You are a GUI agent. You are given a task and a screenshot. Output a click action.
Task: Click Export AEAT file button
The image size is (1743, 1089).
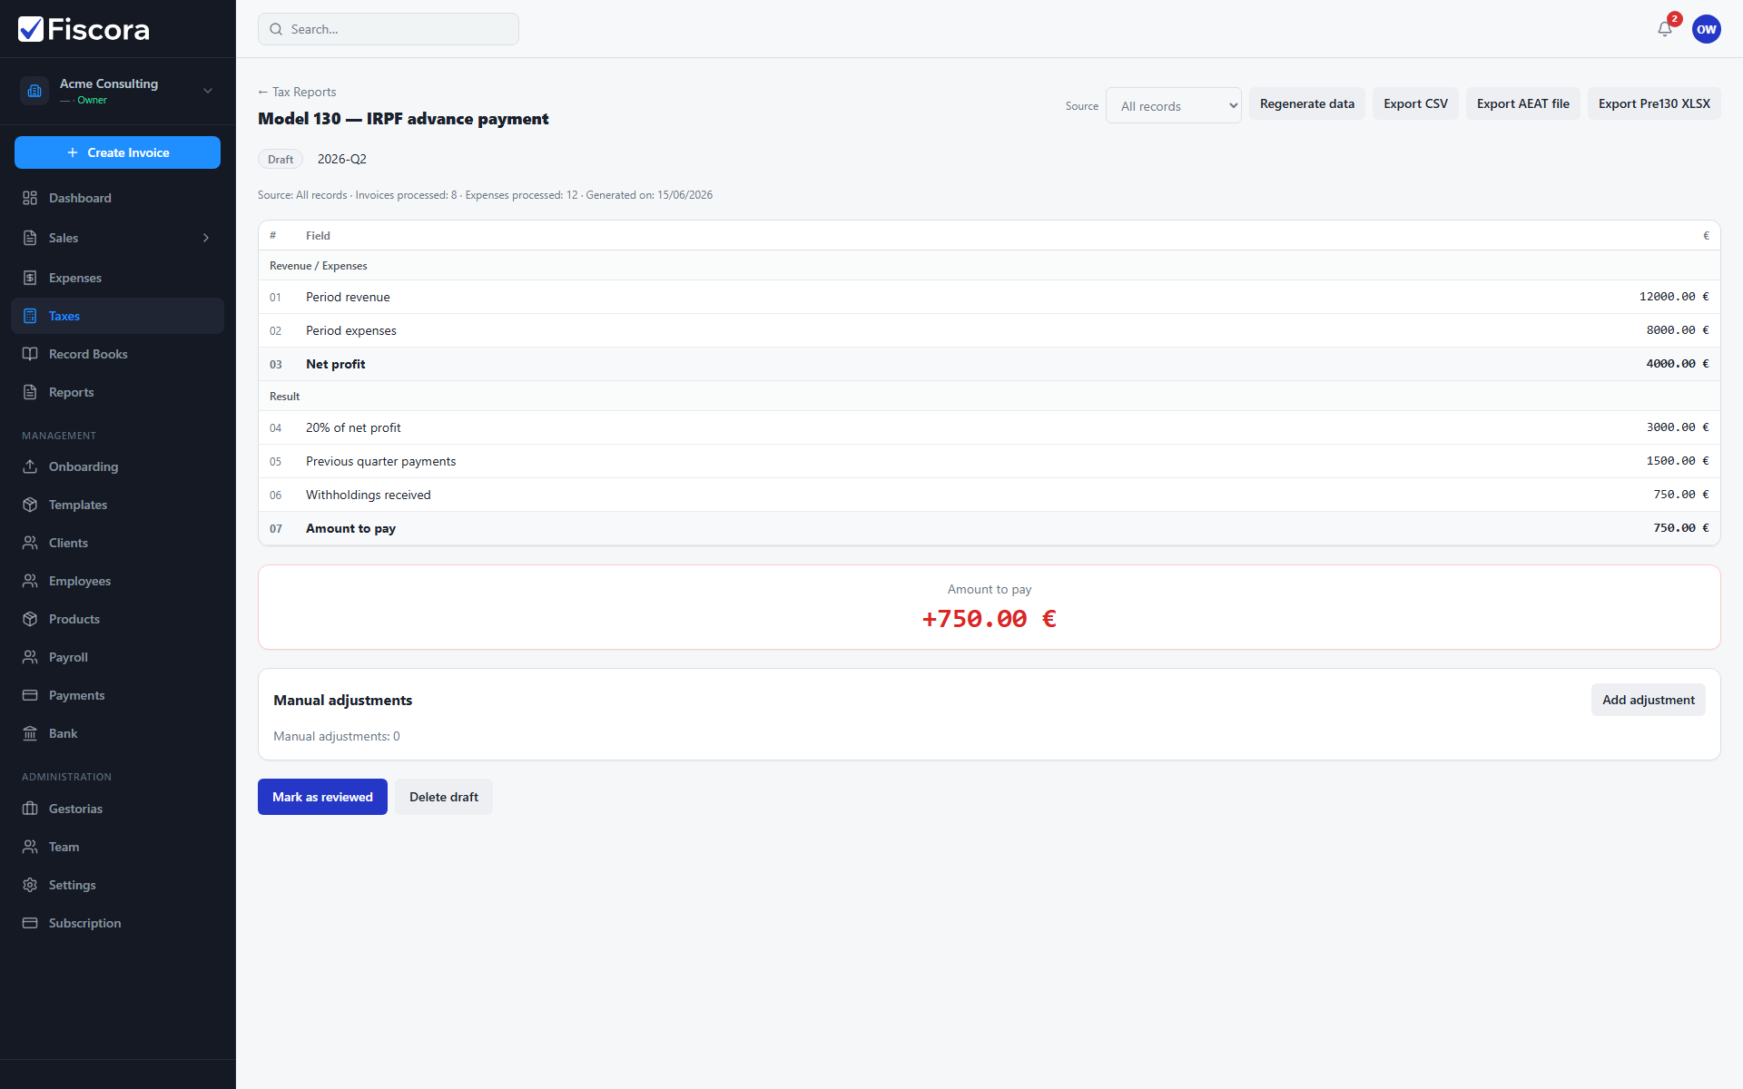(1522, 103)
